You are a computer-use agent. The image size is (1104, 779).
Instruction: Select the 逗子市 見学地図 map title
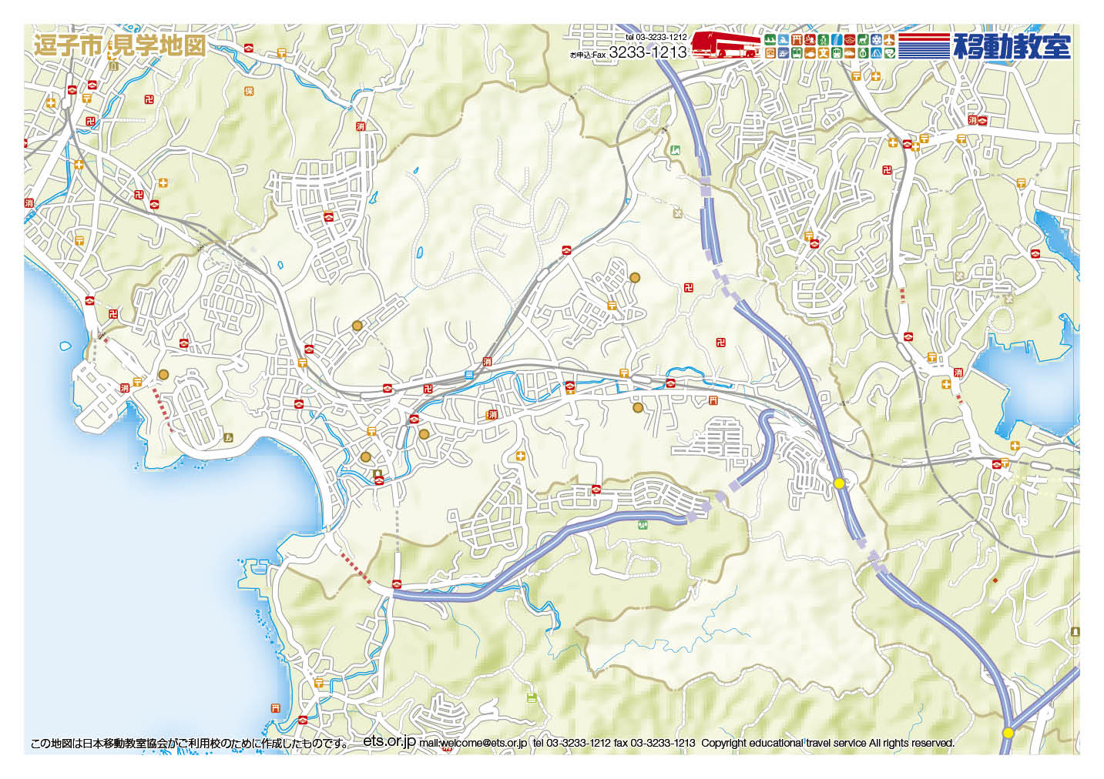coord(119,45)
